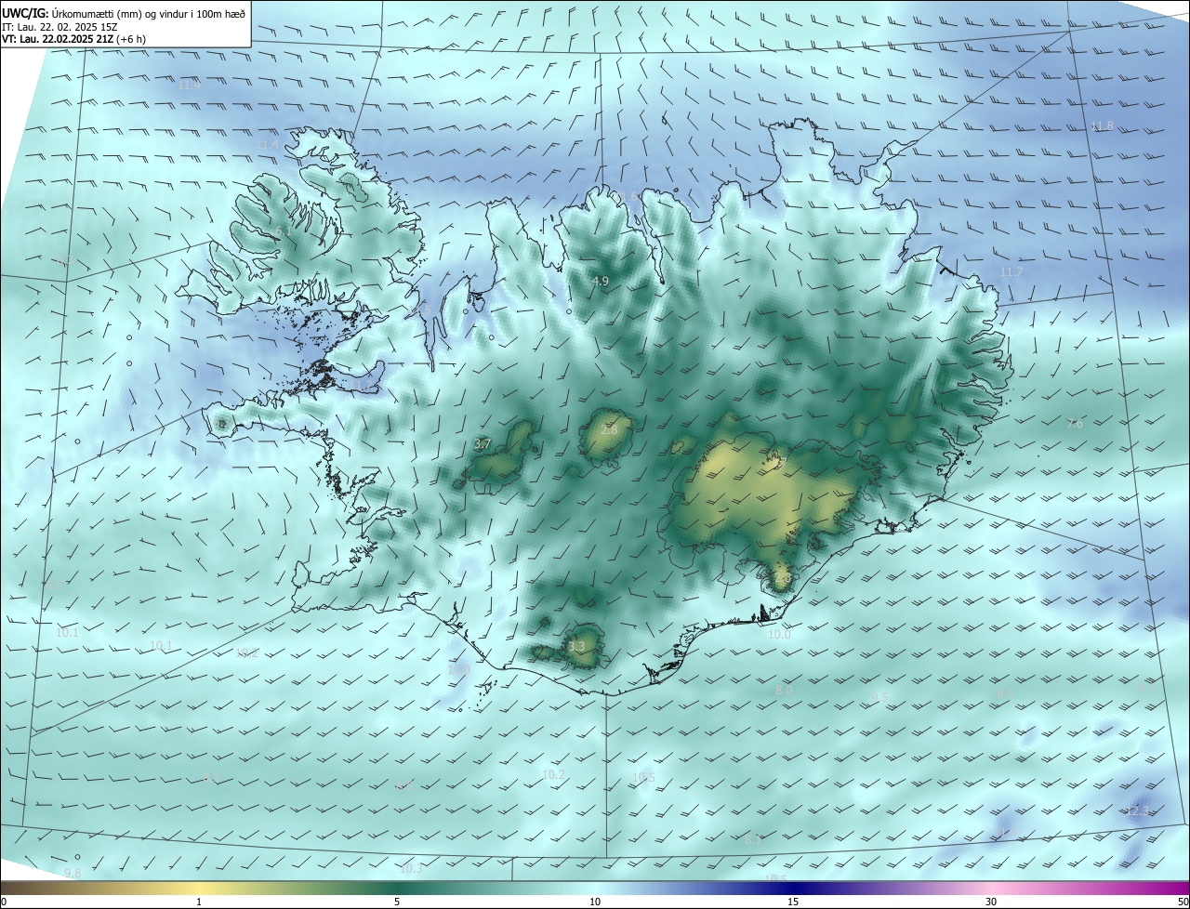Click the 9.5 value in the southeast sea
Viewport: 1190px width, 909px height.
879,697
